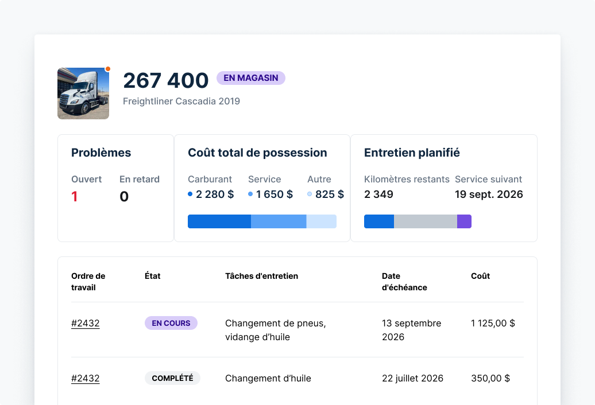The image size is (595, 405).
Task: Click the Service suivant label
Action: click(x=488, y=179)
